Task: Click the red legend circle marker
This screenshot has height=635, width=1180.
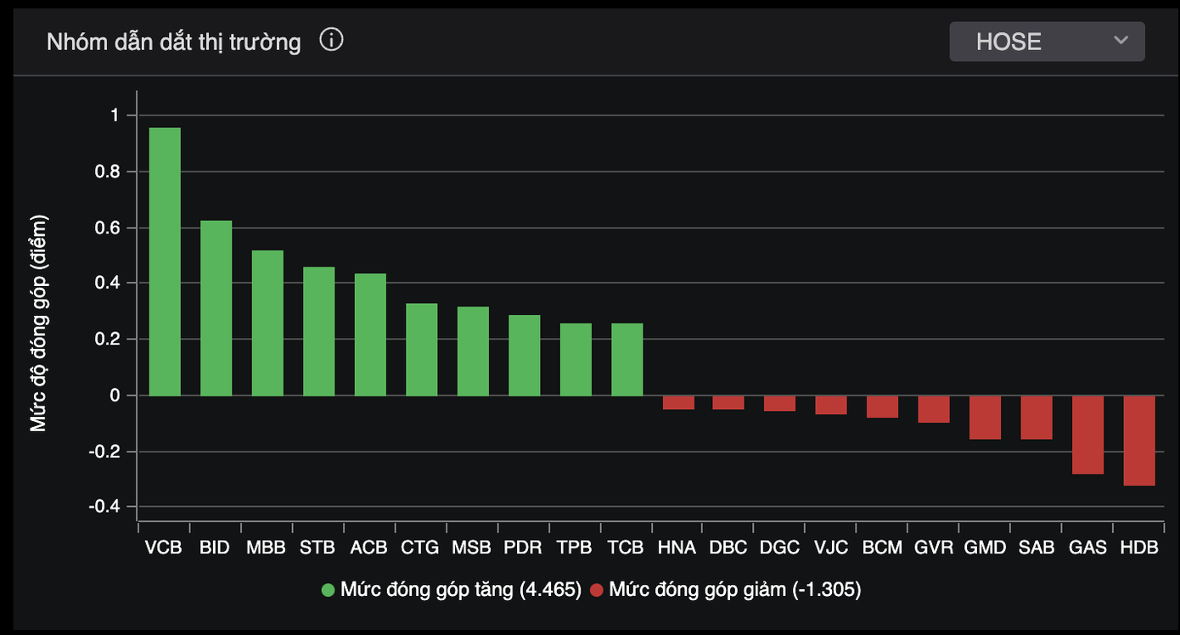Action: 597,590
